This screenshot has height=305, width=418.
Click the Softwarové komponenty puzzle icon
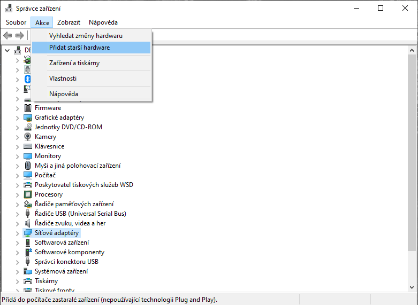click(x=28, y=252)
